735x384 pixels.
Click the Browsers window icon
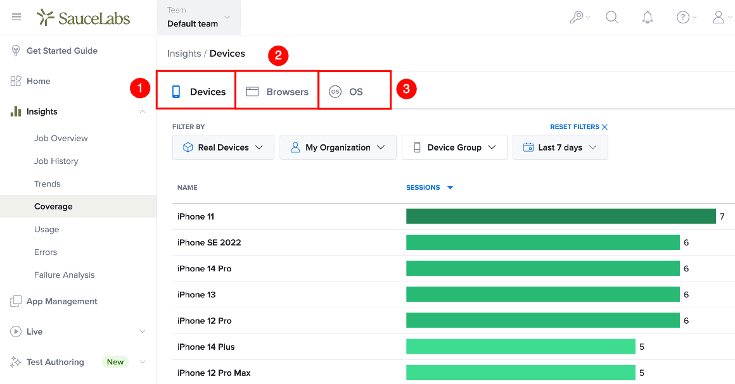coord(252,91)
